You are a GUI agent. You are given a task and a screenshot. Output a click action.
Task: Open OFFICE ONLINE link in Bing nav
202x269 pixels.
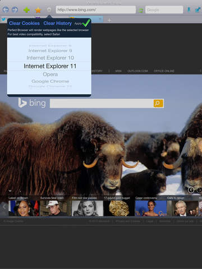164,71
